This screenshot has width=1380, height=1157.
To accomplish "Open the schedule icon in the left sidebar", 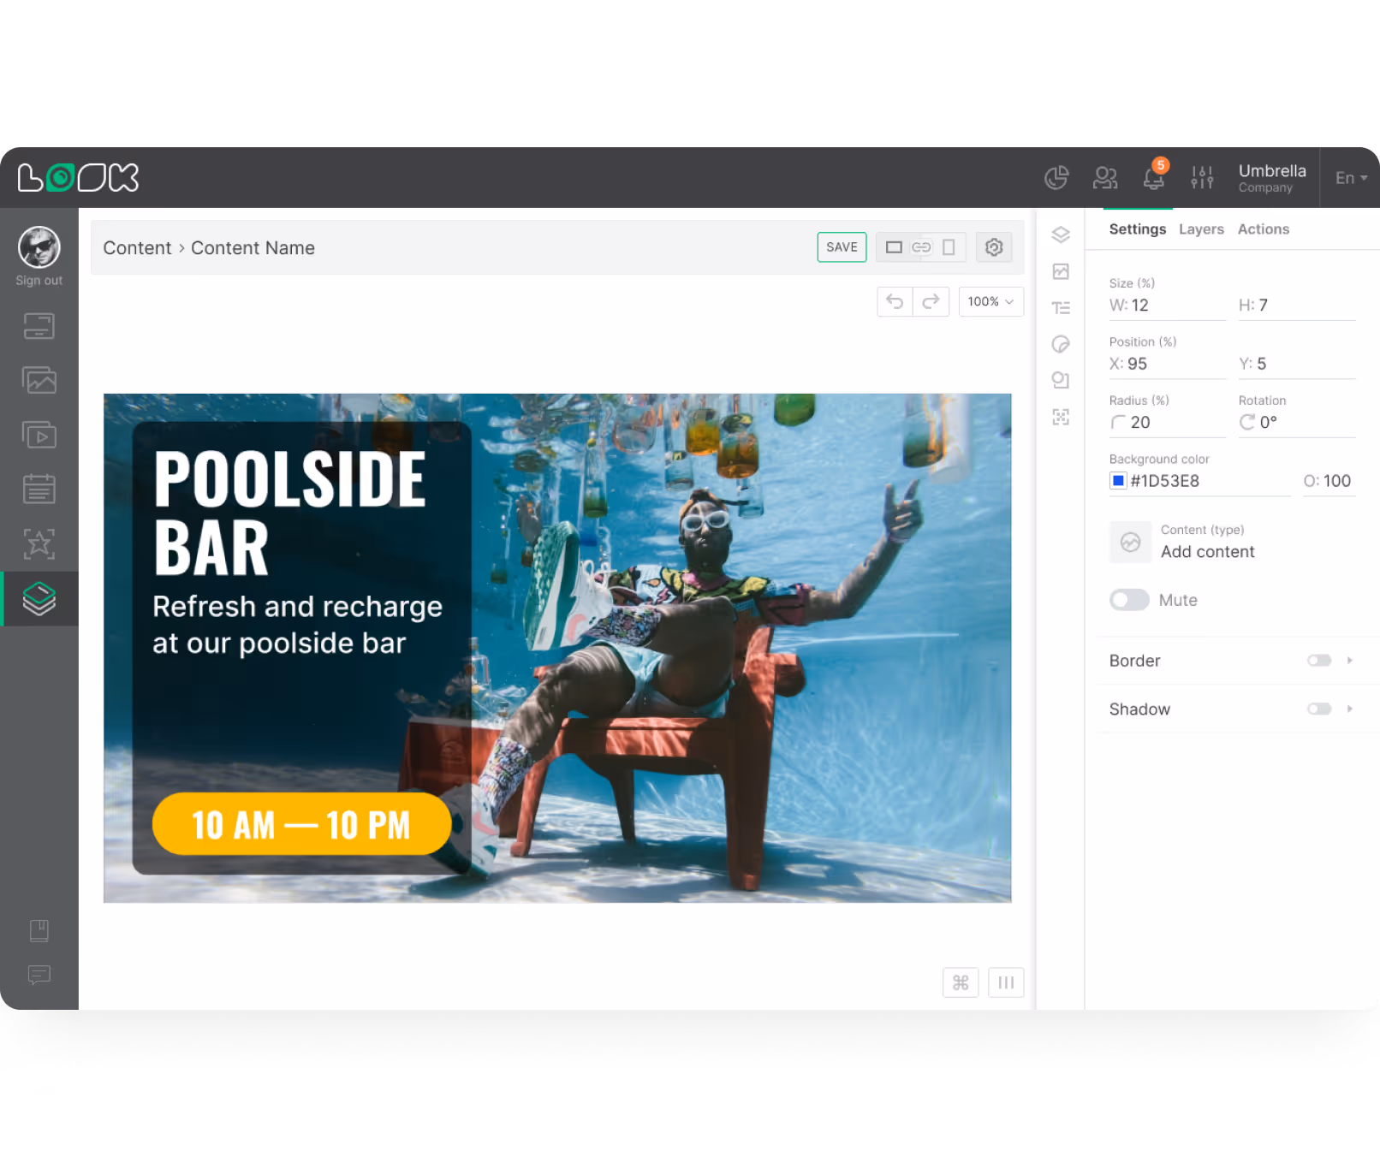I will click(39, 489).
